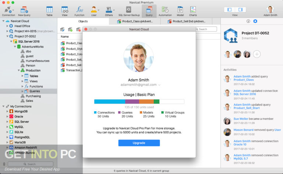Click the third member's avatar

pos(247,54)
